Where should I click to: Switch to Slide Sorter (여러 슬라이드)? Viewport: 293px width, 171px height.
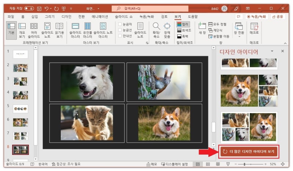(x=34, y=30)
